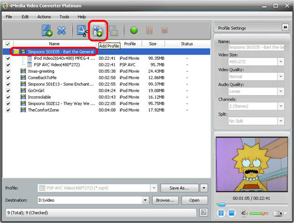
Task: Click the Add File toolbar icon
Action: (47, 31)
